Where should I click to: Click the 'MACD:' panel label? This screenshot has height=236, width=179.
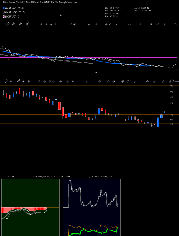tap(11, 177)
